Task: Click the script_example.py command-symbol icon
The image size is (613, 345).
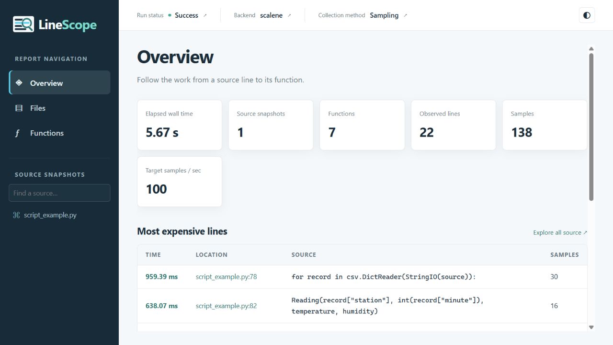Action: [x=16, y=215]
